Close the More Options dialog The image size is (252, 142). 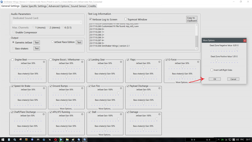tap(245, 41)
